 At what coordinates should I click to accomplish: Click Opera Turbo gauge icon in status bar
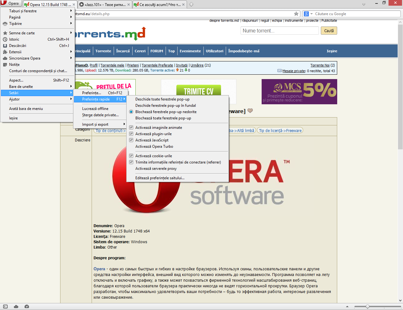coord(27,307)
